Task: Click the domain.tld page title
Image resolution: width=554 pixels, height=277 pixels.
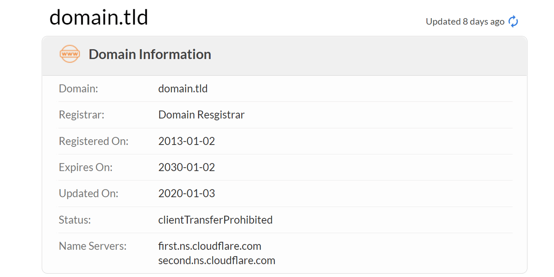Action: click(x=99, y=17)
